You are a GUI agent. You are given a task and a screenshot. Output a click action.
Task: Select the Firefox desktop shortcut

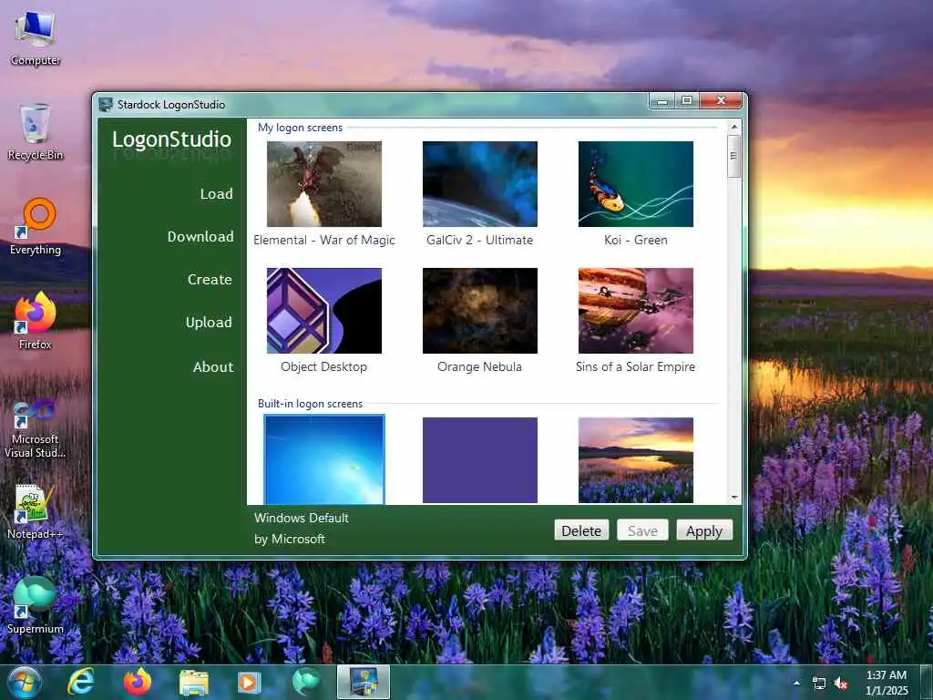[x=36, y=321]
